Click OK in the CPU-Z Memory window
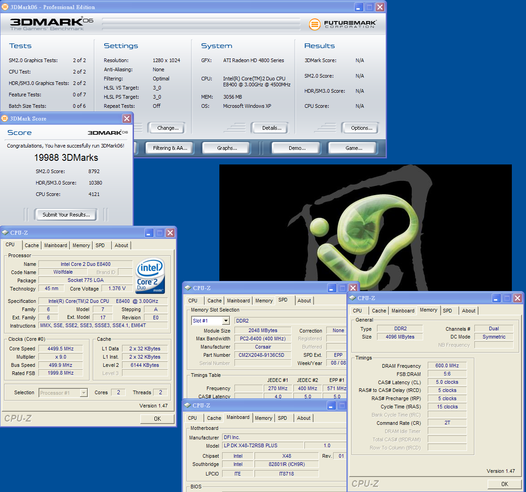Screen dimensions: 526x492 (505, 484)
